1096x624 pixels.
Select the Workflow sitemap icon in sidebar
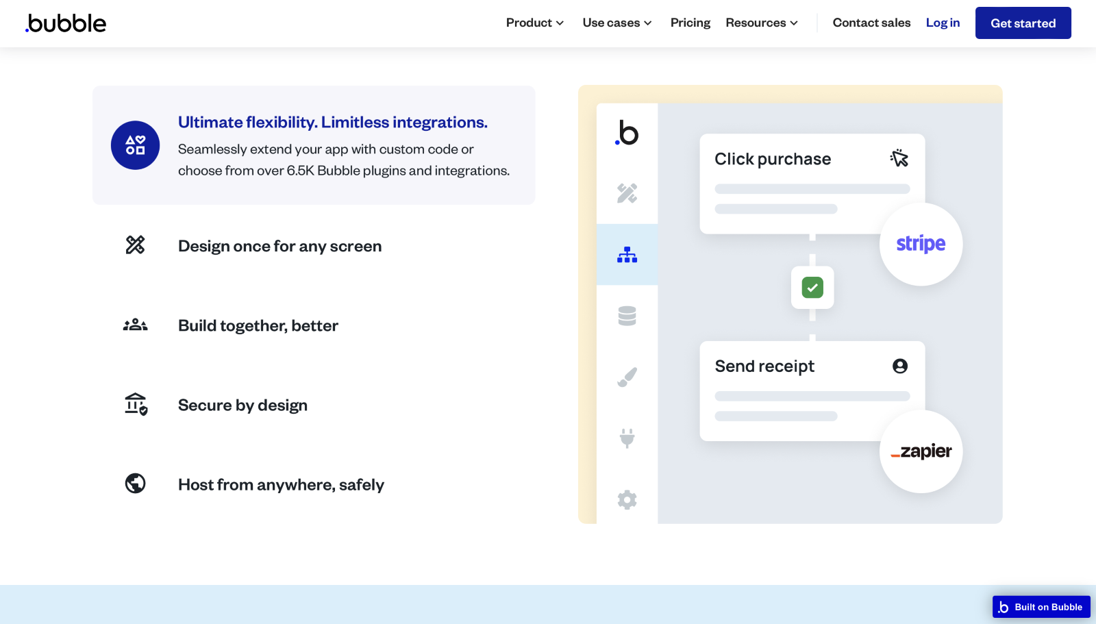[627, 255]
